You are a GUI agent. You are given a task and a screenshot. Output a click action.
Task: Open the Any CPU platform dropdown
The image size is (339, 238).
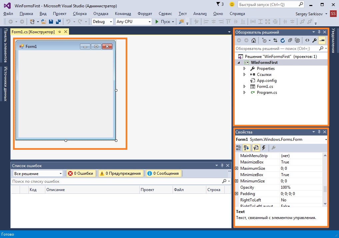point(133,22)
